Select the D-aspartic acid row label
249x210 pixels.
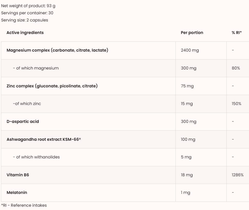point(23,121)
